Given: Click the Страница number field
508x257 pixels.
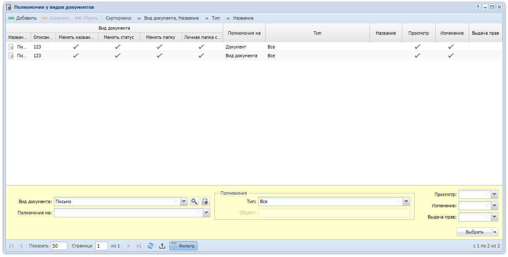Looking at the screenshot, I should [x=102, y=246].
